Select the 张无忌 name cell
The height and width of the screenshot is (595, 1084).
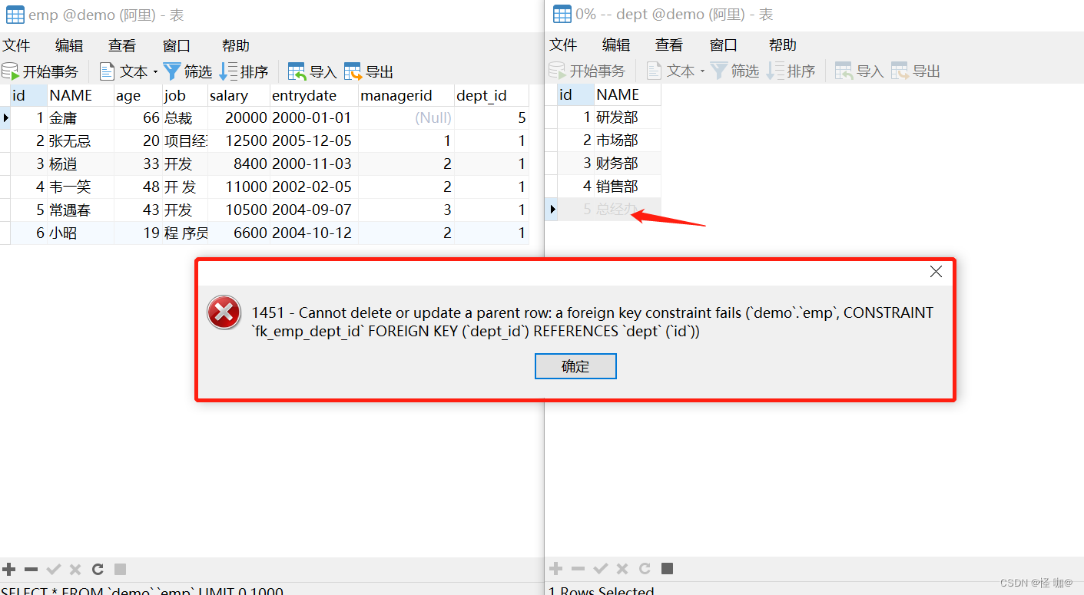81,141
